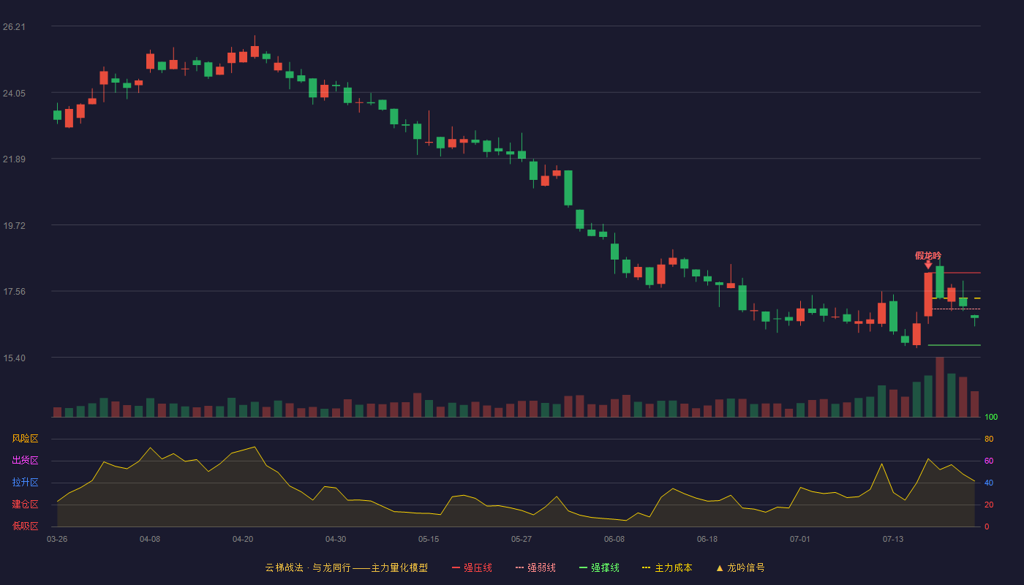Toggle the 强压线 legend item
Screen dimensions: 1024x585
pyautogui.click(x=472, y=567)
